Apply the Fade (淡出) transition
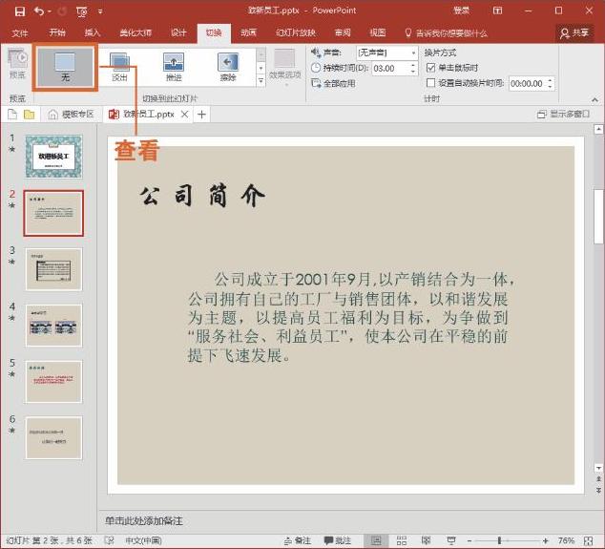 [x=119, y=67]
